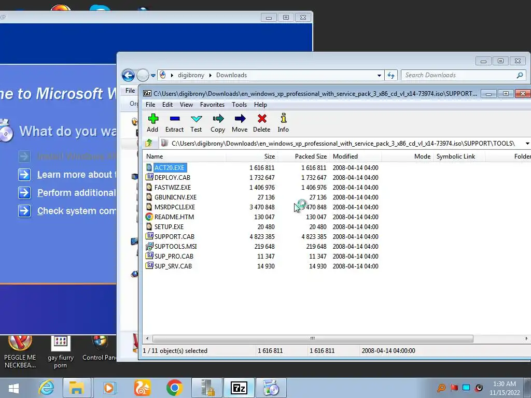Go up one folder level in 7-Zip

click(149, 143)
